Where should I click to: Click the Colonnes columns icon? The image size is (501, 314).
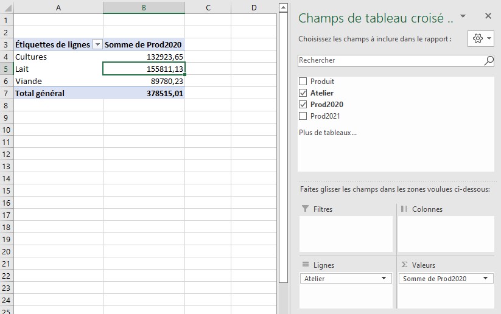pos(404,209)
